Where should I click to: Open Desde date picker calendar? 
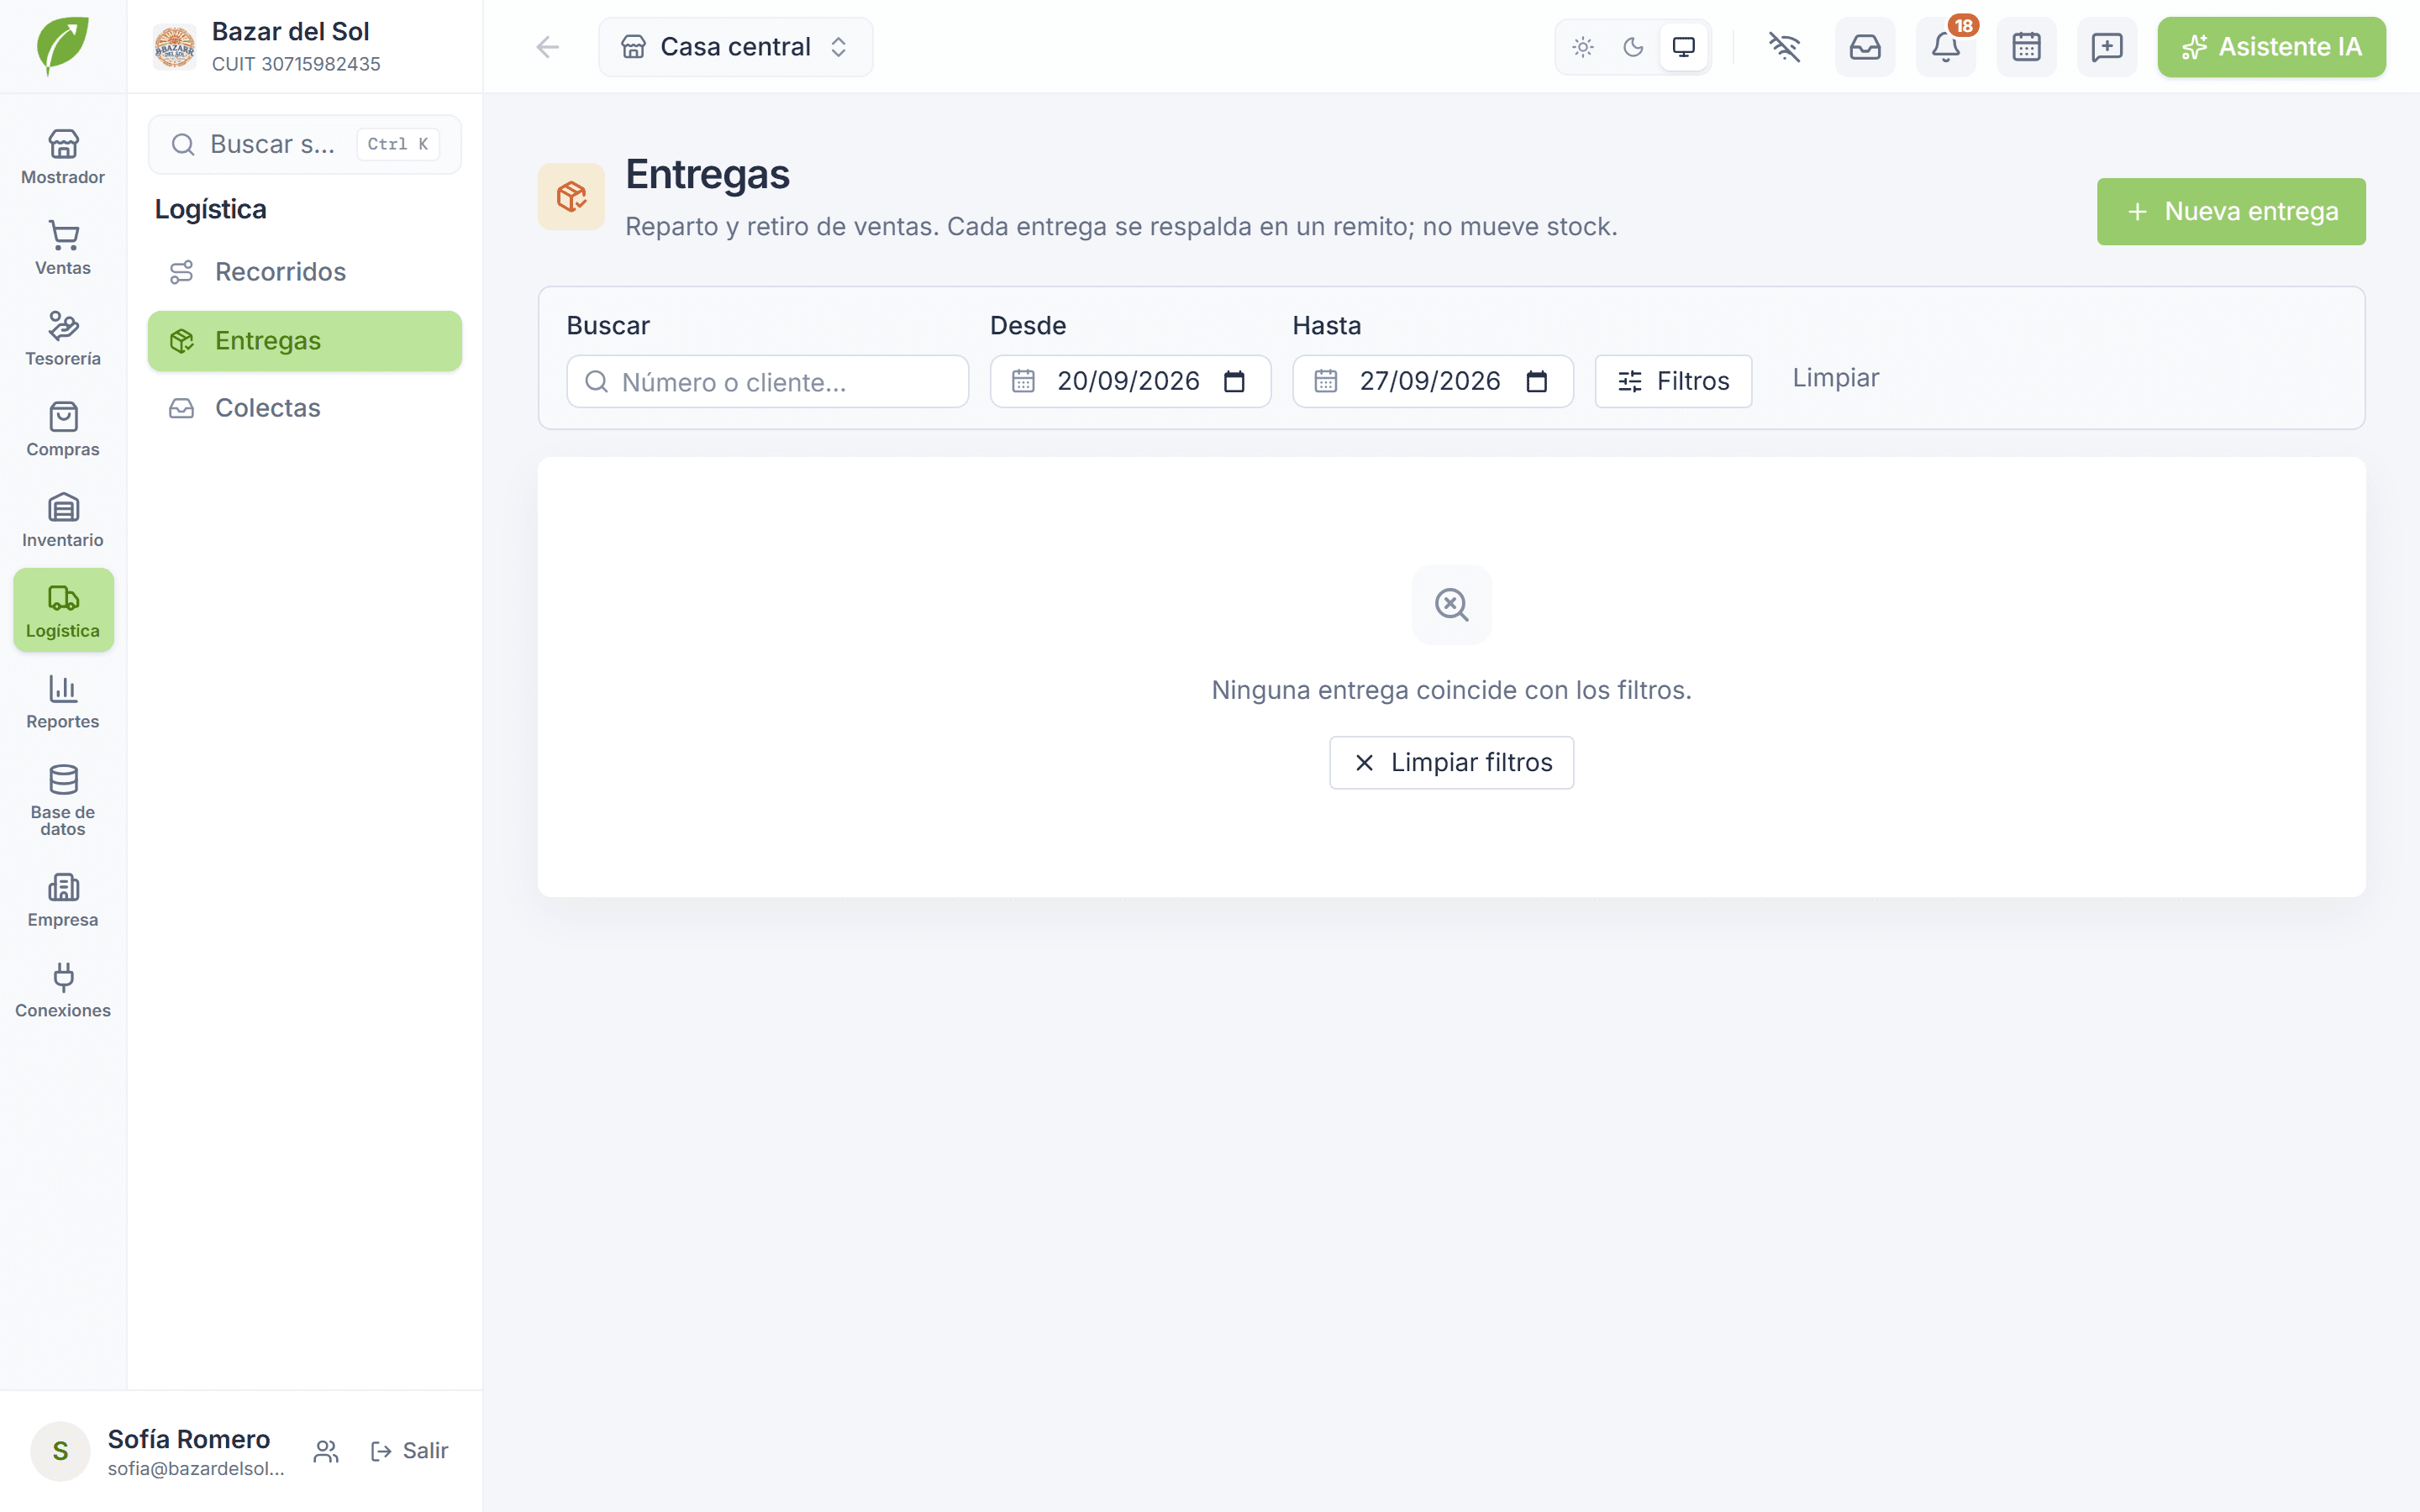pyautogui.click(x=1234, y=381)
